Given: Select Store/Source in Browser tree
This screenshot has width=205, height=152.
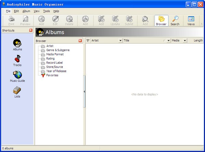Looking at the screenshot, I should pyautogui.click(x=55, y=67).
